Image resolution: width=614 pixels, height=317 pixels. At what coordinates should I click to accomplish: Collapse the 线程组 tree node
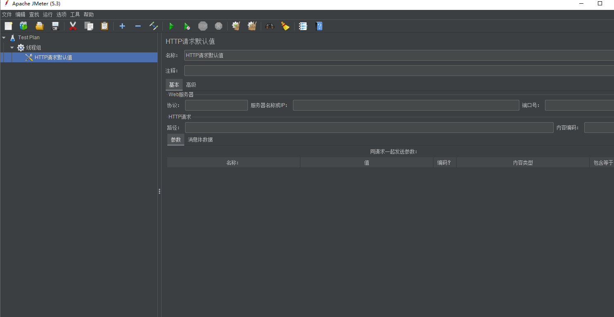(x=12, y=47)
